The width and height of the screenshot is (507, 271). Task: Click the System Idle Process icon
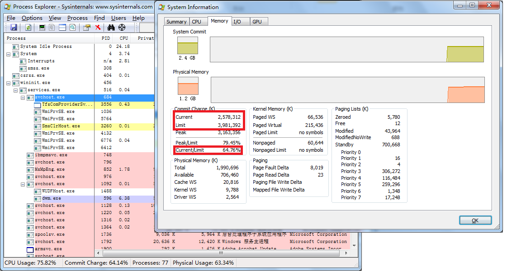click(x=15, y=47)
